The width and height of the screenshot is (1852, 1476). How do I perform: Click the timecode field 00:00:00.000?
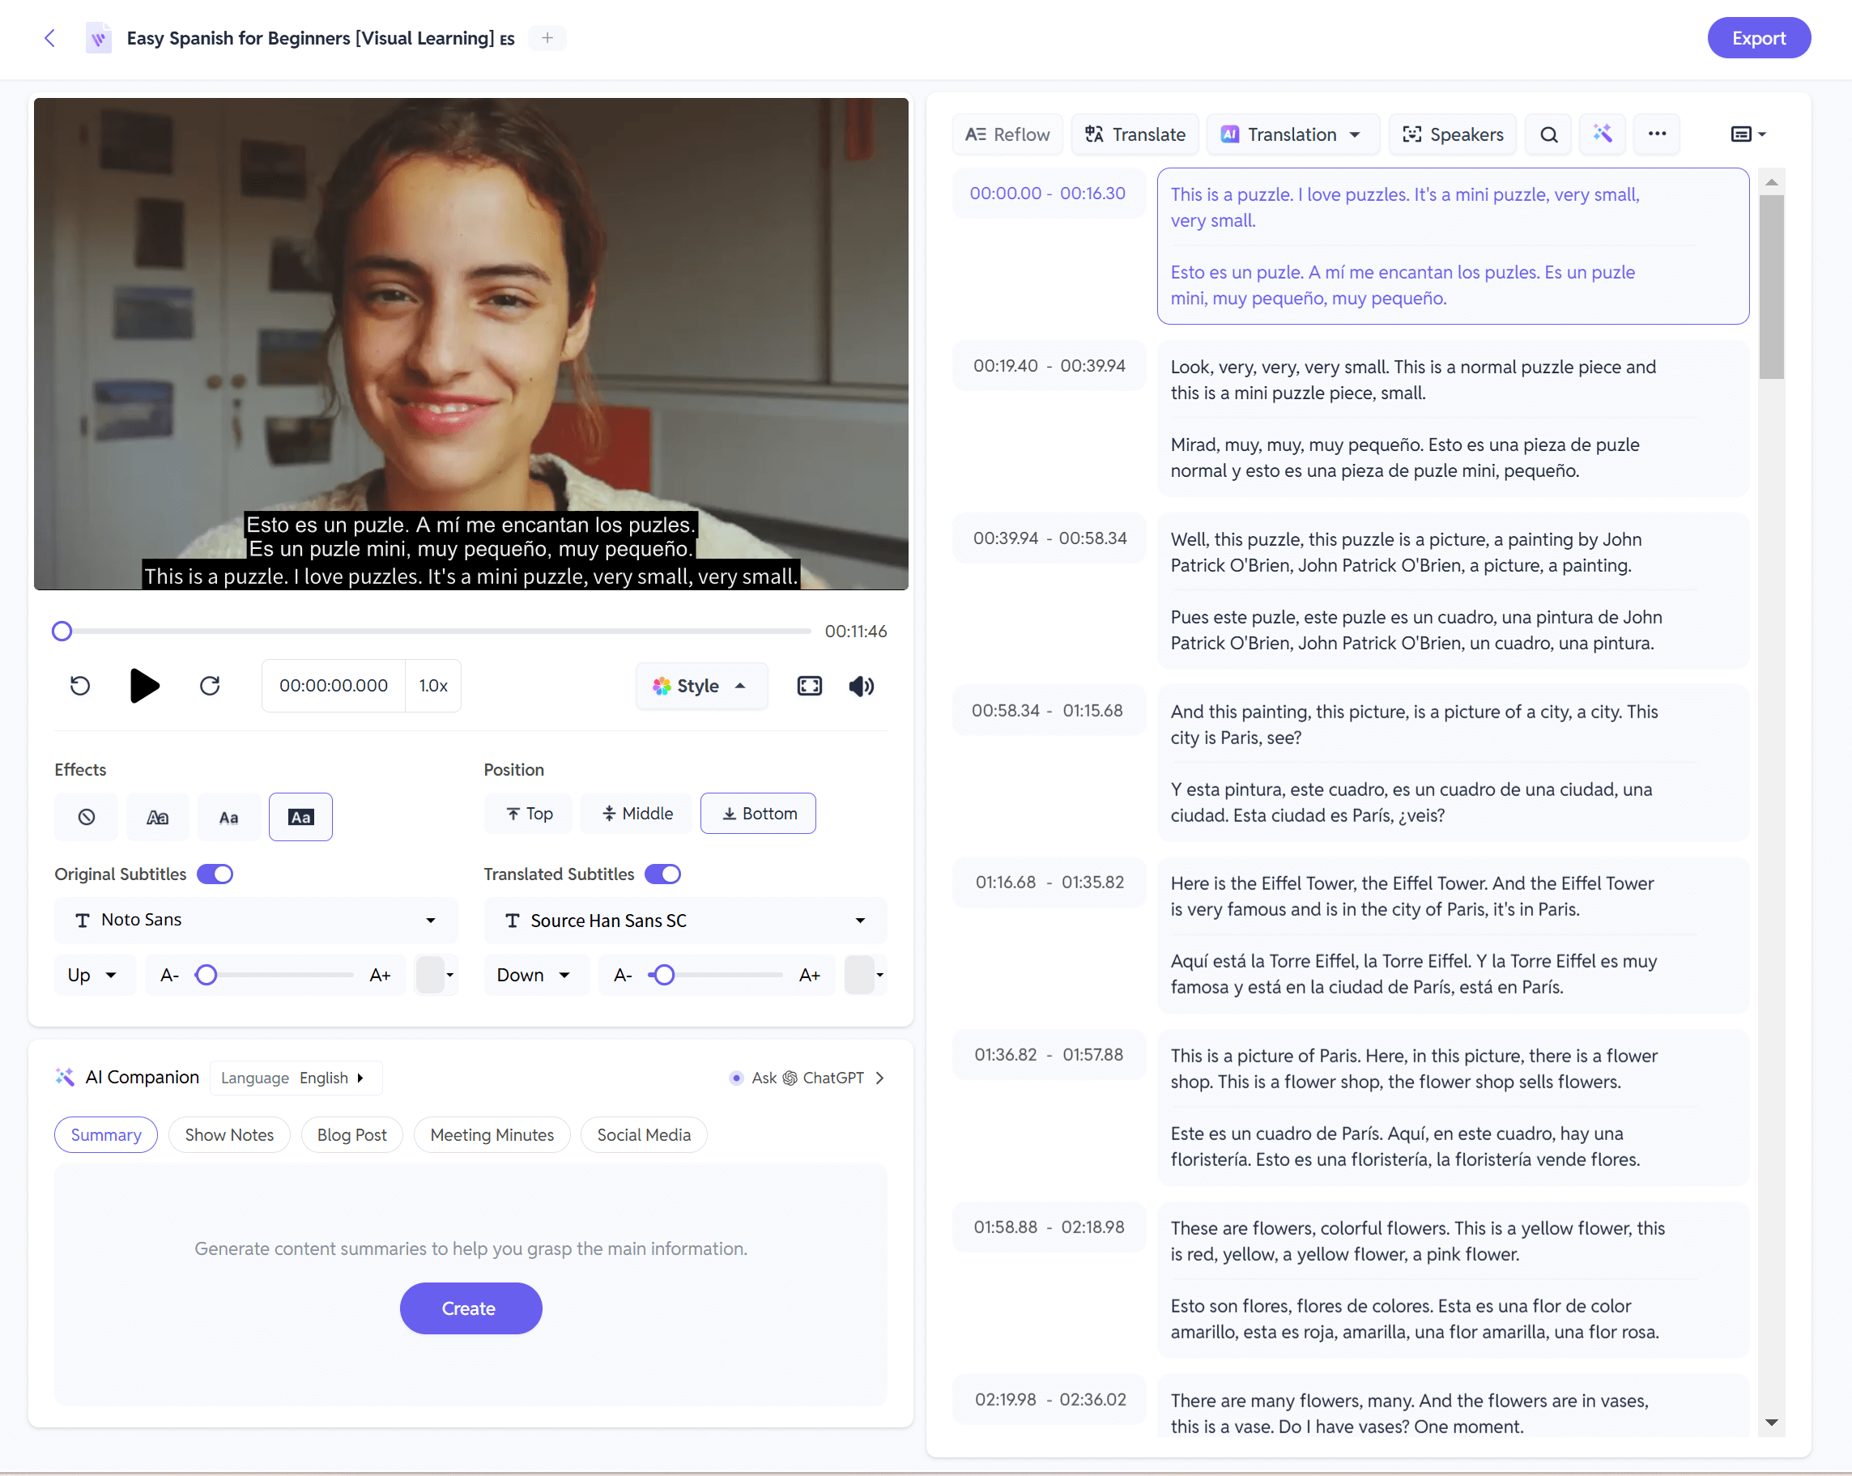[x=334, y=685]
